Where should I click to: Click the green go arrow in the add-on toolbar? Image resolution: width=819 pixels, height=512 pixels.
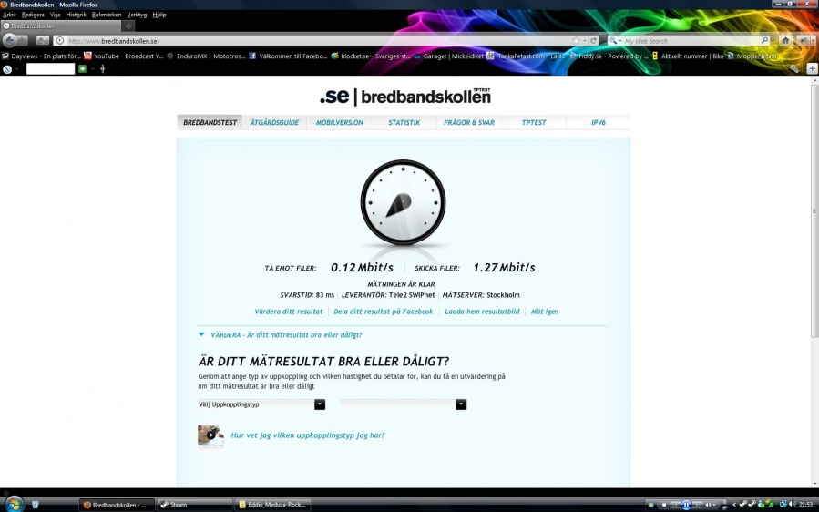[82, 68]
